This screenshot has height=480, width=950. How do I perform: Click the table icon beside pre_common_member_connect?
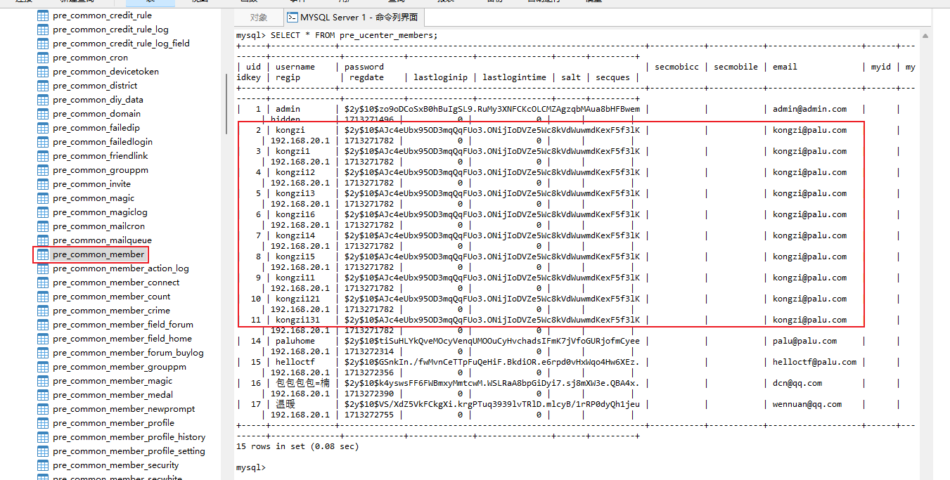tap(42, 283)
